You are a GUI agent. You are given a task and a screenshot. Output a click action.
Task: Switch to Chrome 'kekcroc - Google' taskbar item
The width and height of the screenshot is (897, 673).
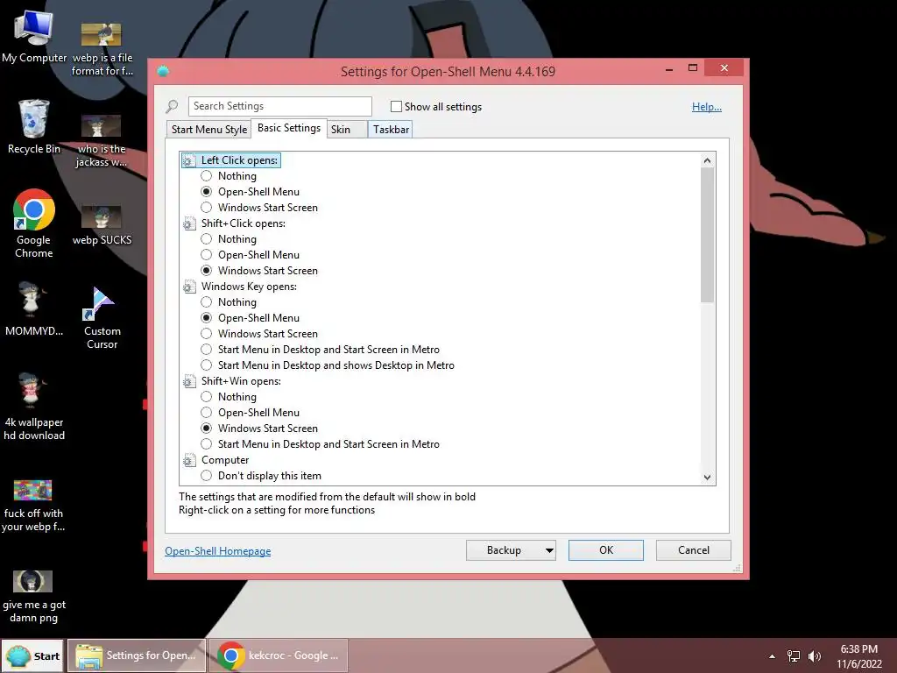(x=278, y=655)
